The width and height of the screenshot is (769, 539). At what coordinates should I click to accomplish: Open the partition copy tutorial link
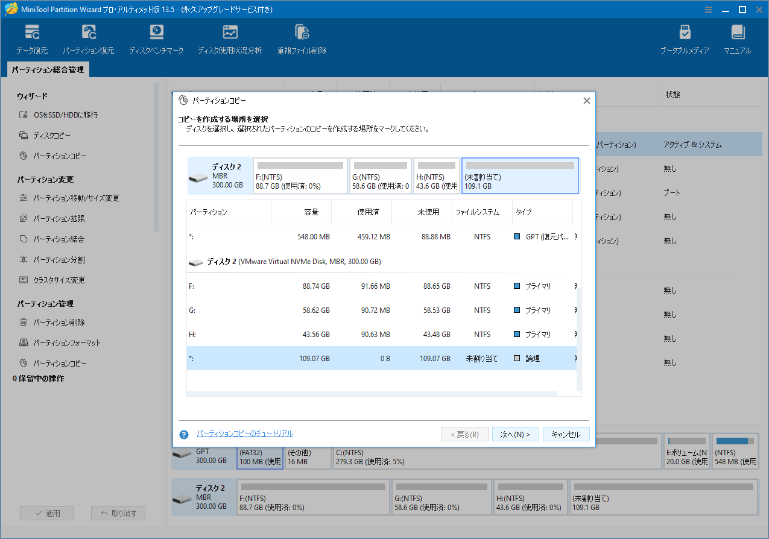pyautogui.click(x=245, y=433)
